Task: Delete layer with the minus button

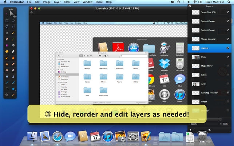Action: pos(194,130)
